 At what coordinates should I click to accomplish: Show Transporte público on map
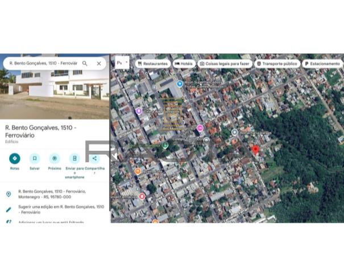(277, 63)
